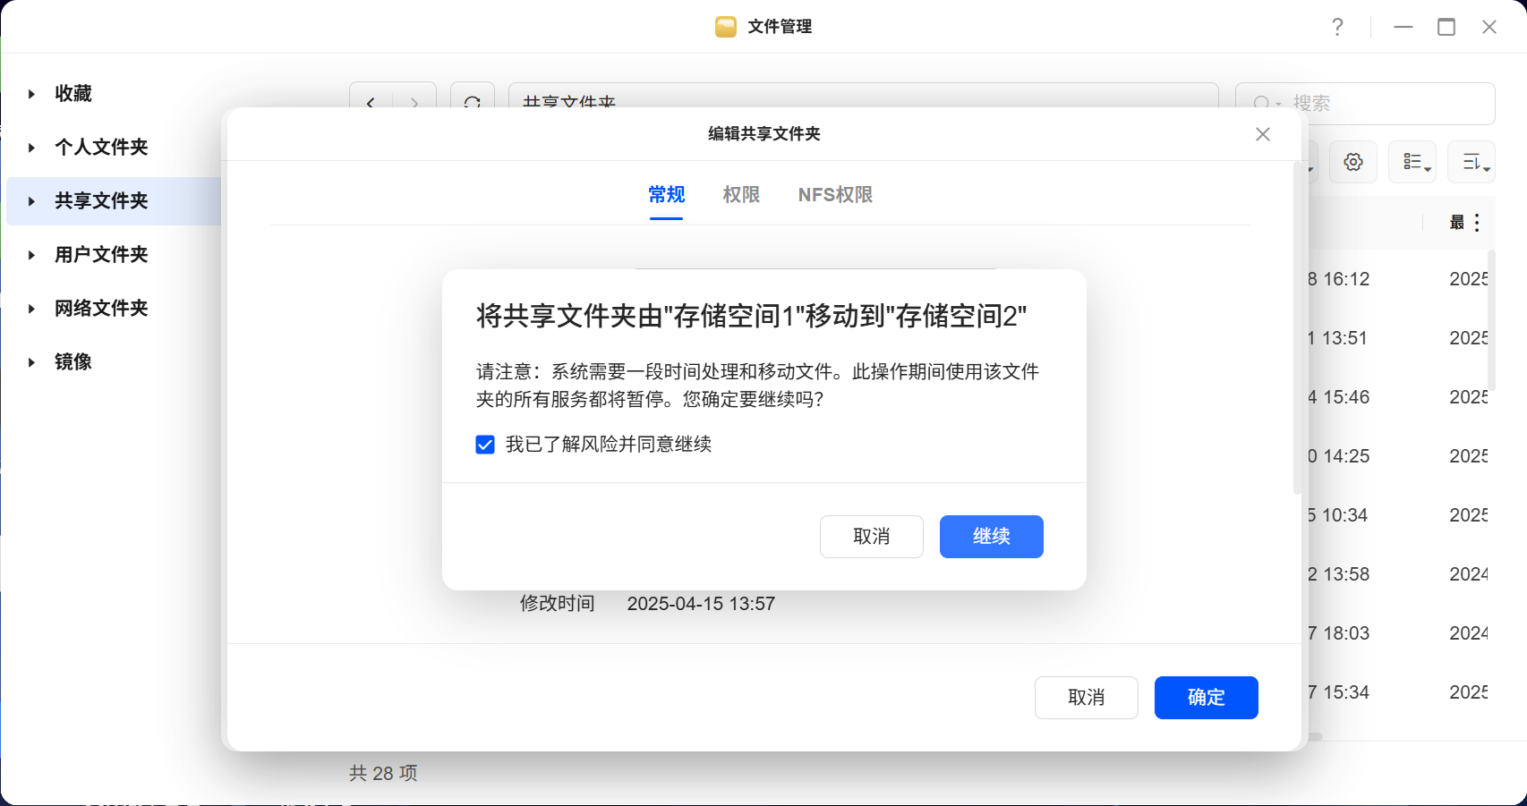Click the search magnifier icon

(x=1261, y=104)
